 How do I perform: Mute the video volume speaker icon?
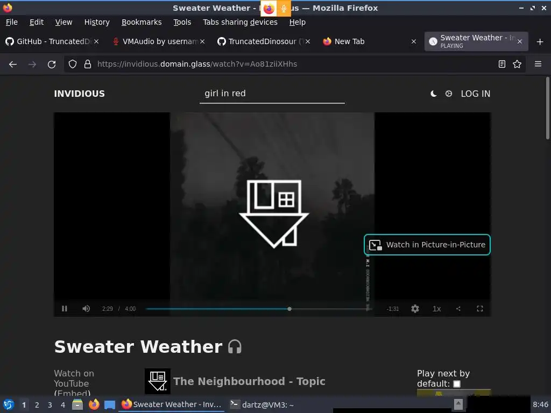[86, 309]
